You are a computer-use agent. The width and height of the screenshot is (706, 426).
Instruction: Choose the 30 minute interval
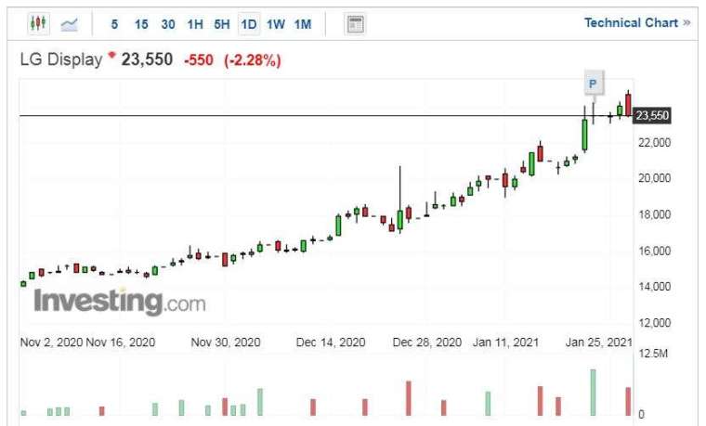pos(168,24)
